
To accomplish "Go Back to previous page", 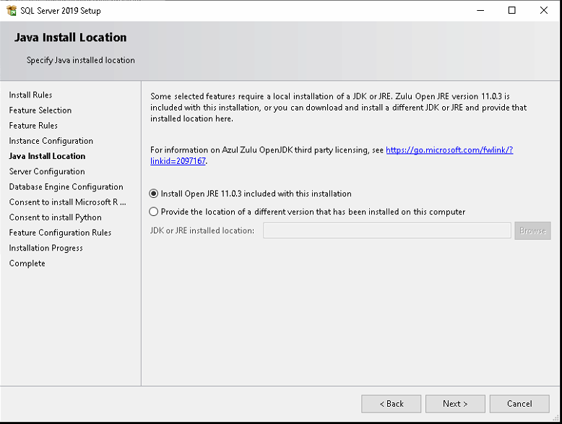I will tap(391, 404).
